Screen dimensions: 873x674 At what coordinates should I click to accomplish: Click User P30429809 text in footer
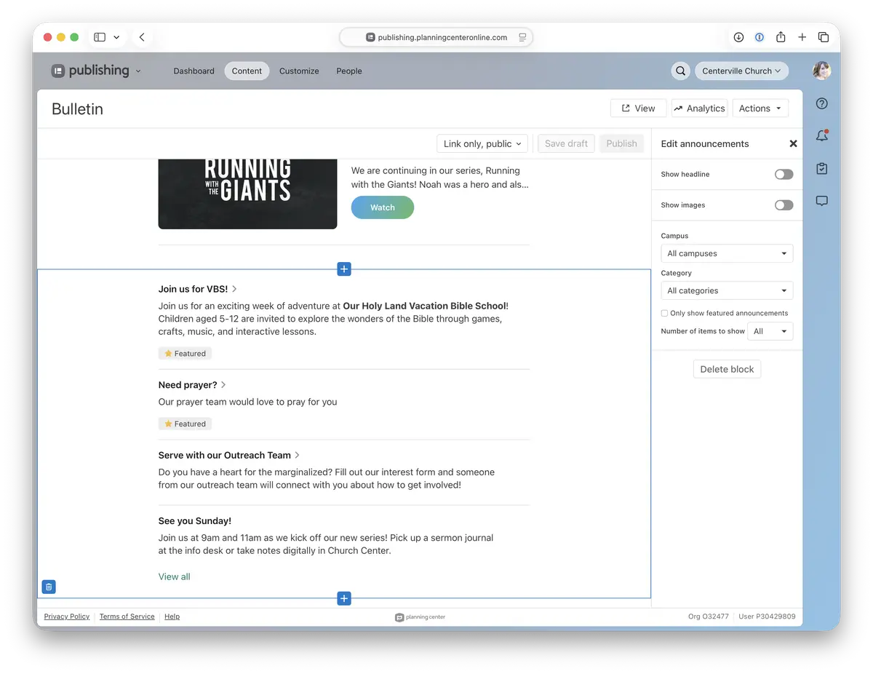tap(767, 616)
